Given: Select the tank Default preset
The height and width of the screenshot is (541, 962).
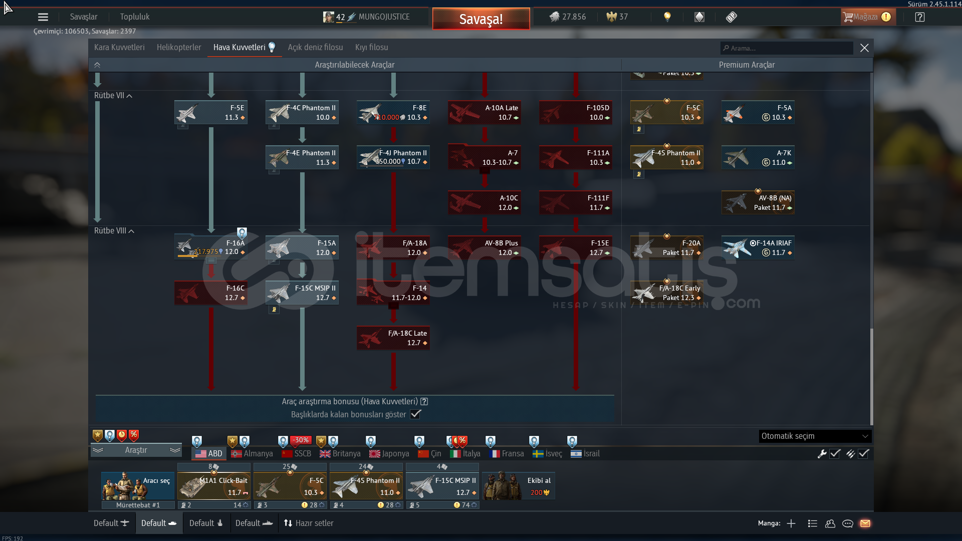Looking at the screenshot, I should pos(159,523).
